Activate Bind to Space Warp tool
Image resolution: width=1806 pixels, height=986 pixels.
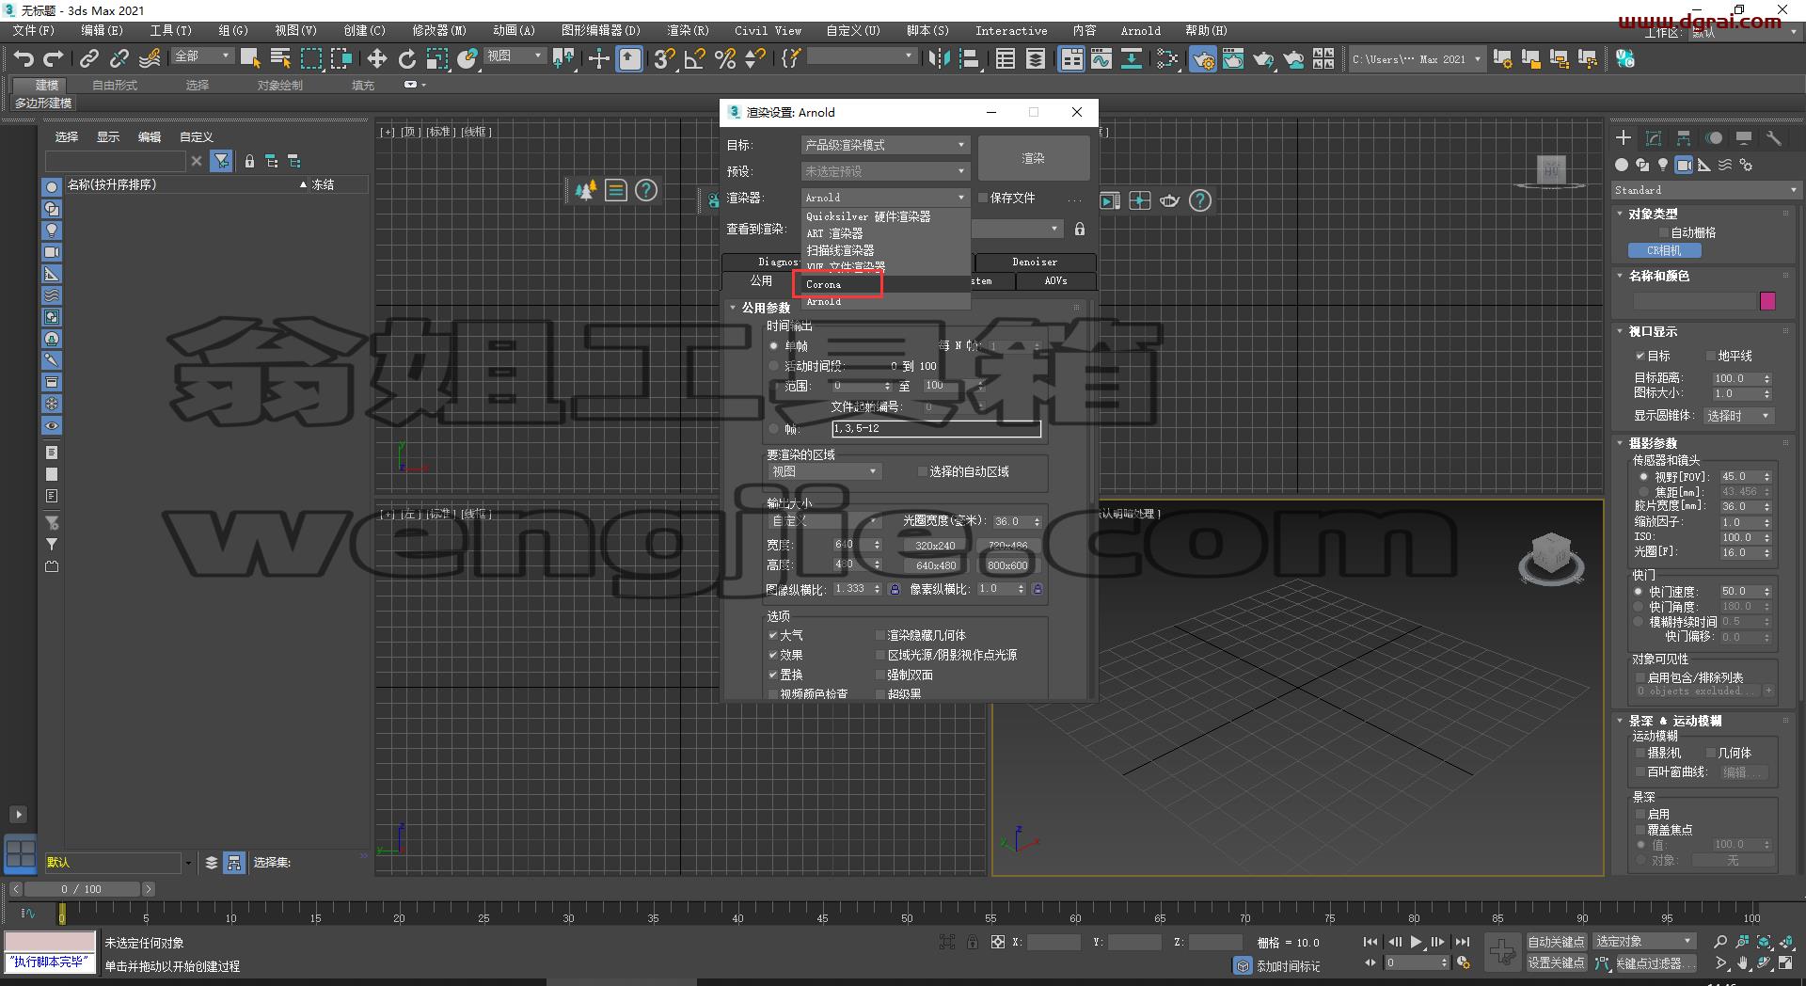tap(150, 58)
